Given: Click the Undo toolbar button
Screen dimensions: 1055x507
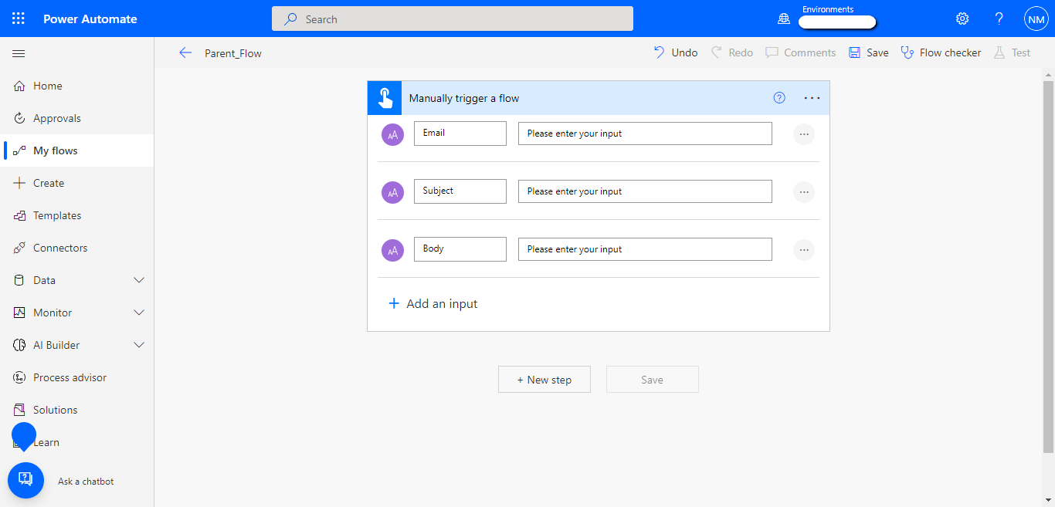Looking at the screenshot, I should (x=676, y=52).
